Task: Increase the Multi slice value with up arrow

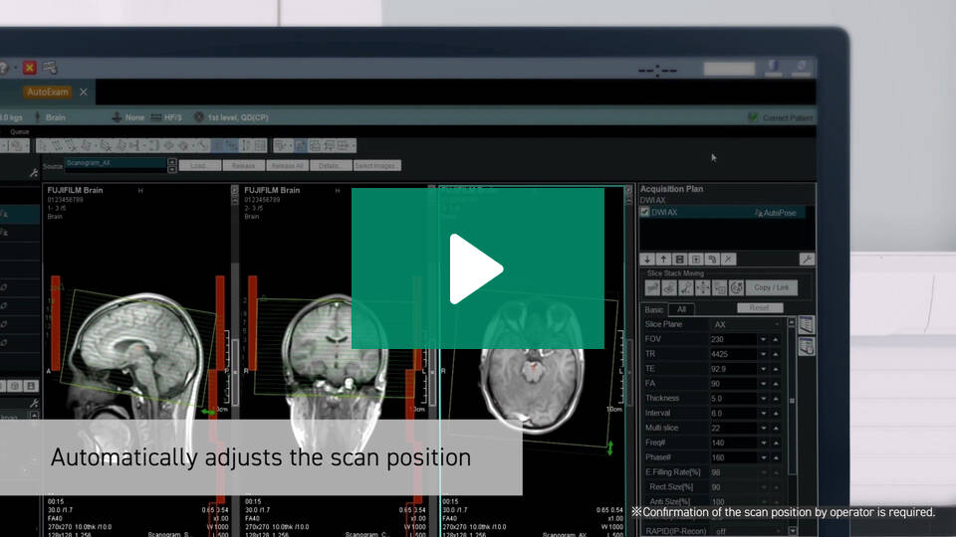Action: tap(776, 428)
